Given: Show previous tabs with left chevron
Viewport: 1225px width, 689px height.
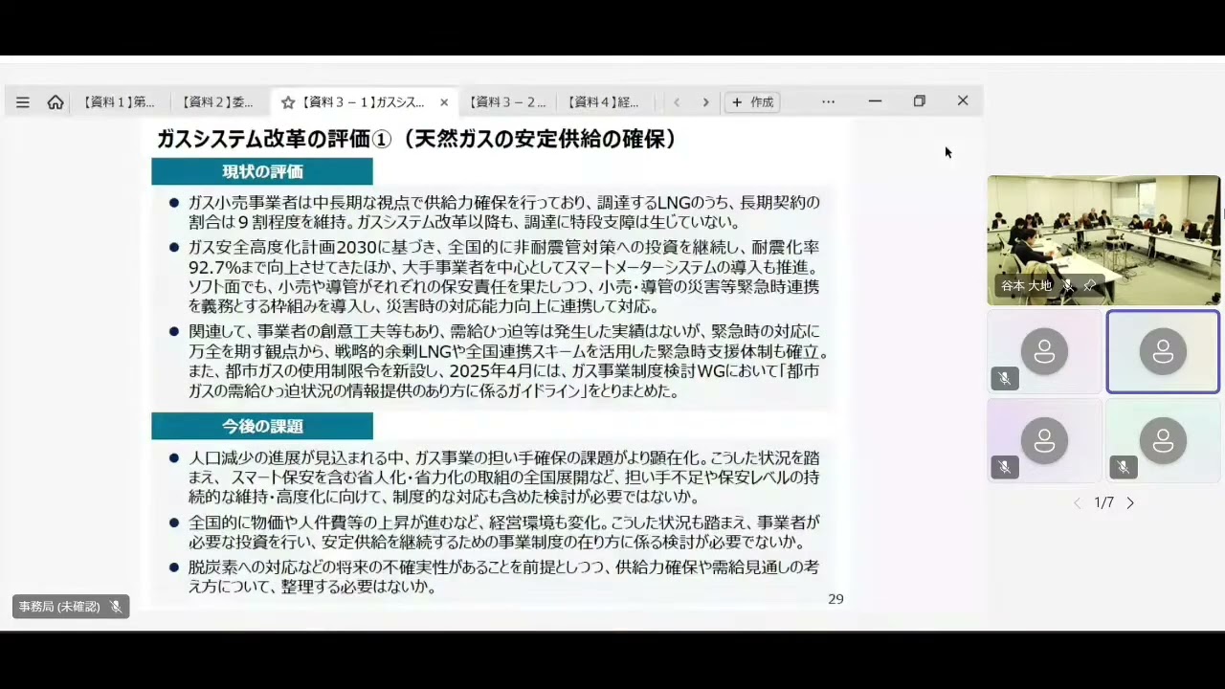Looking at the screenshot, I should 677,102.
